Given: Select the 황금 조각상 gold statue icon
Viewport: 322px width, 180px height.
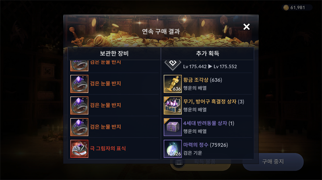Looking at the screenshot, I should [x=173, y=84].
